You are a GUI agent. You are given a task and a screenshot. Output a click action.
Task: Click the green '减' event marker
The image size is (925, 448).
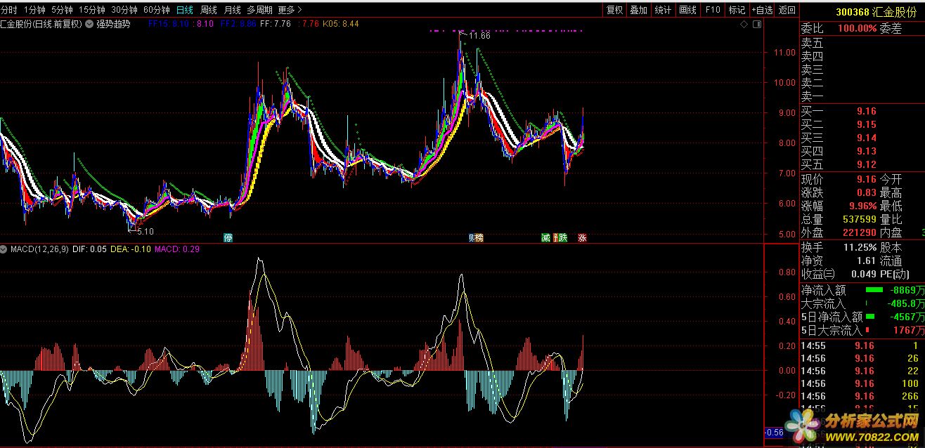click(545, 237)
